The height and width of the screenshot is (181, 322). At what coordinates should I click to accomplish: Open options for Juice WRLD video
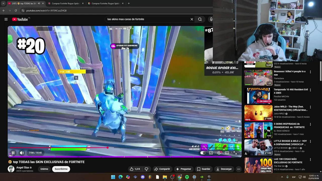pyautogui.click(x=310, y=107)
